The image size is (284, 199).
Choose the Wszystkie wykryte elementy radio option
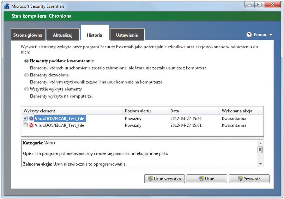26,89
